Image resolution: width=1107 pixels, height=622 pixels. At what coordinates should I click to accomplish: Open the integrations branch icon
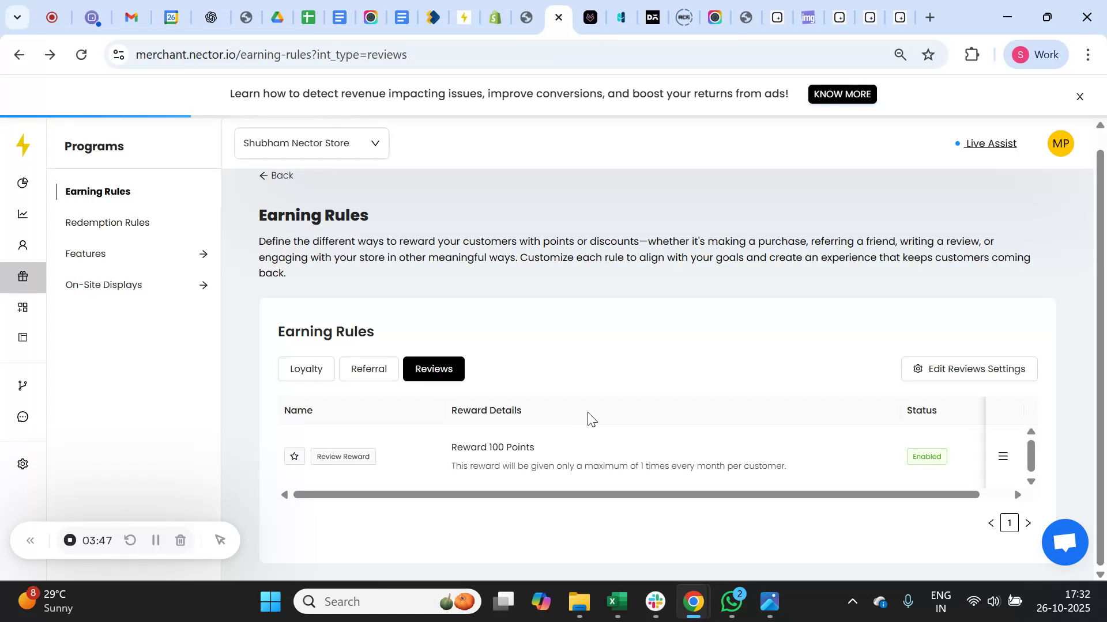click(x=22, y=385)
